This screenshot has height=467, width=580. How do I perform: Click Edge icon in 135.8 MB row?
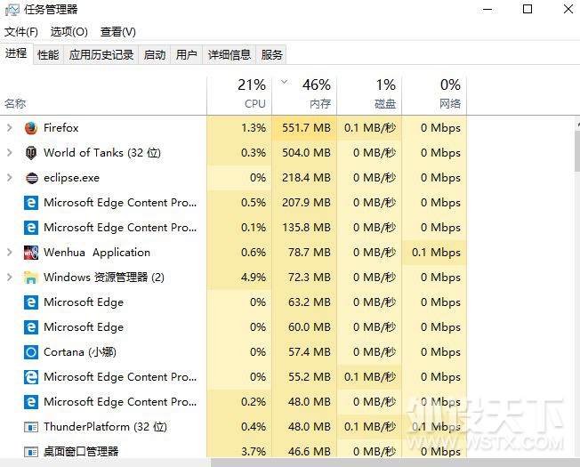[31, 228]
